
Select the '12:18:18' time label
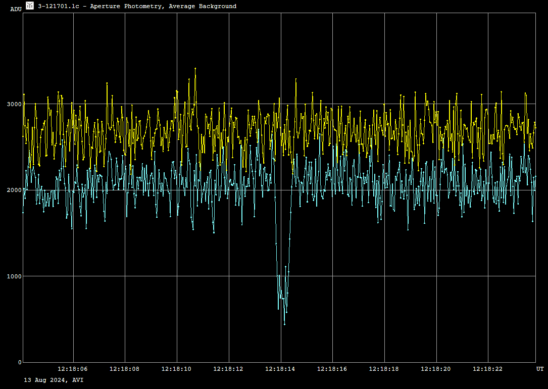384,369
